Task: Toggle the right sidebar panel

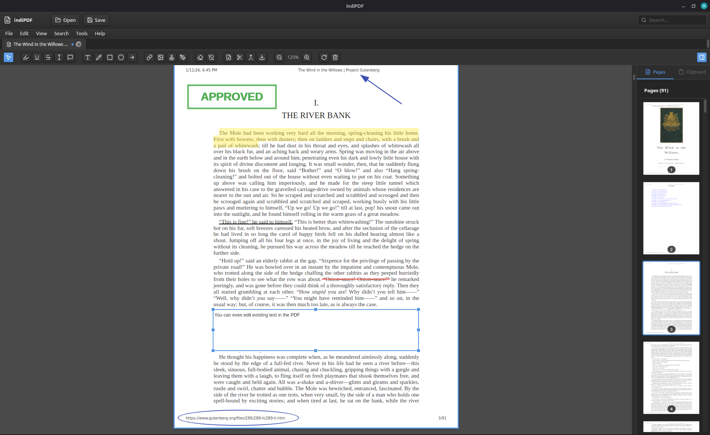Action: [x=701, y=57]
